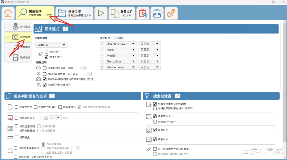Open settings via the orange gears icon
This screenshot has height=160, width=287.
point(171,13)
